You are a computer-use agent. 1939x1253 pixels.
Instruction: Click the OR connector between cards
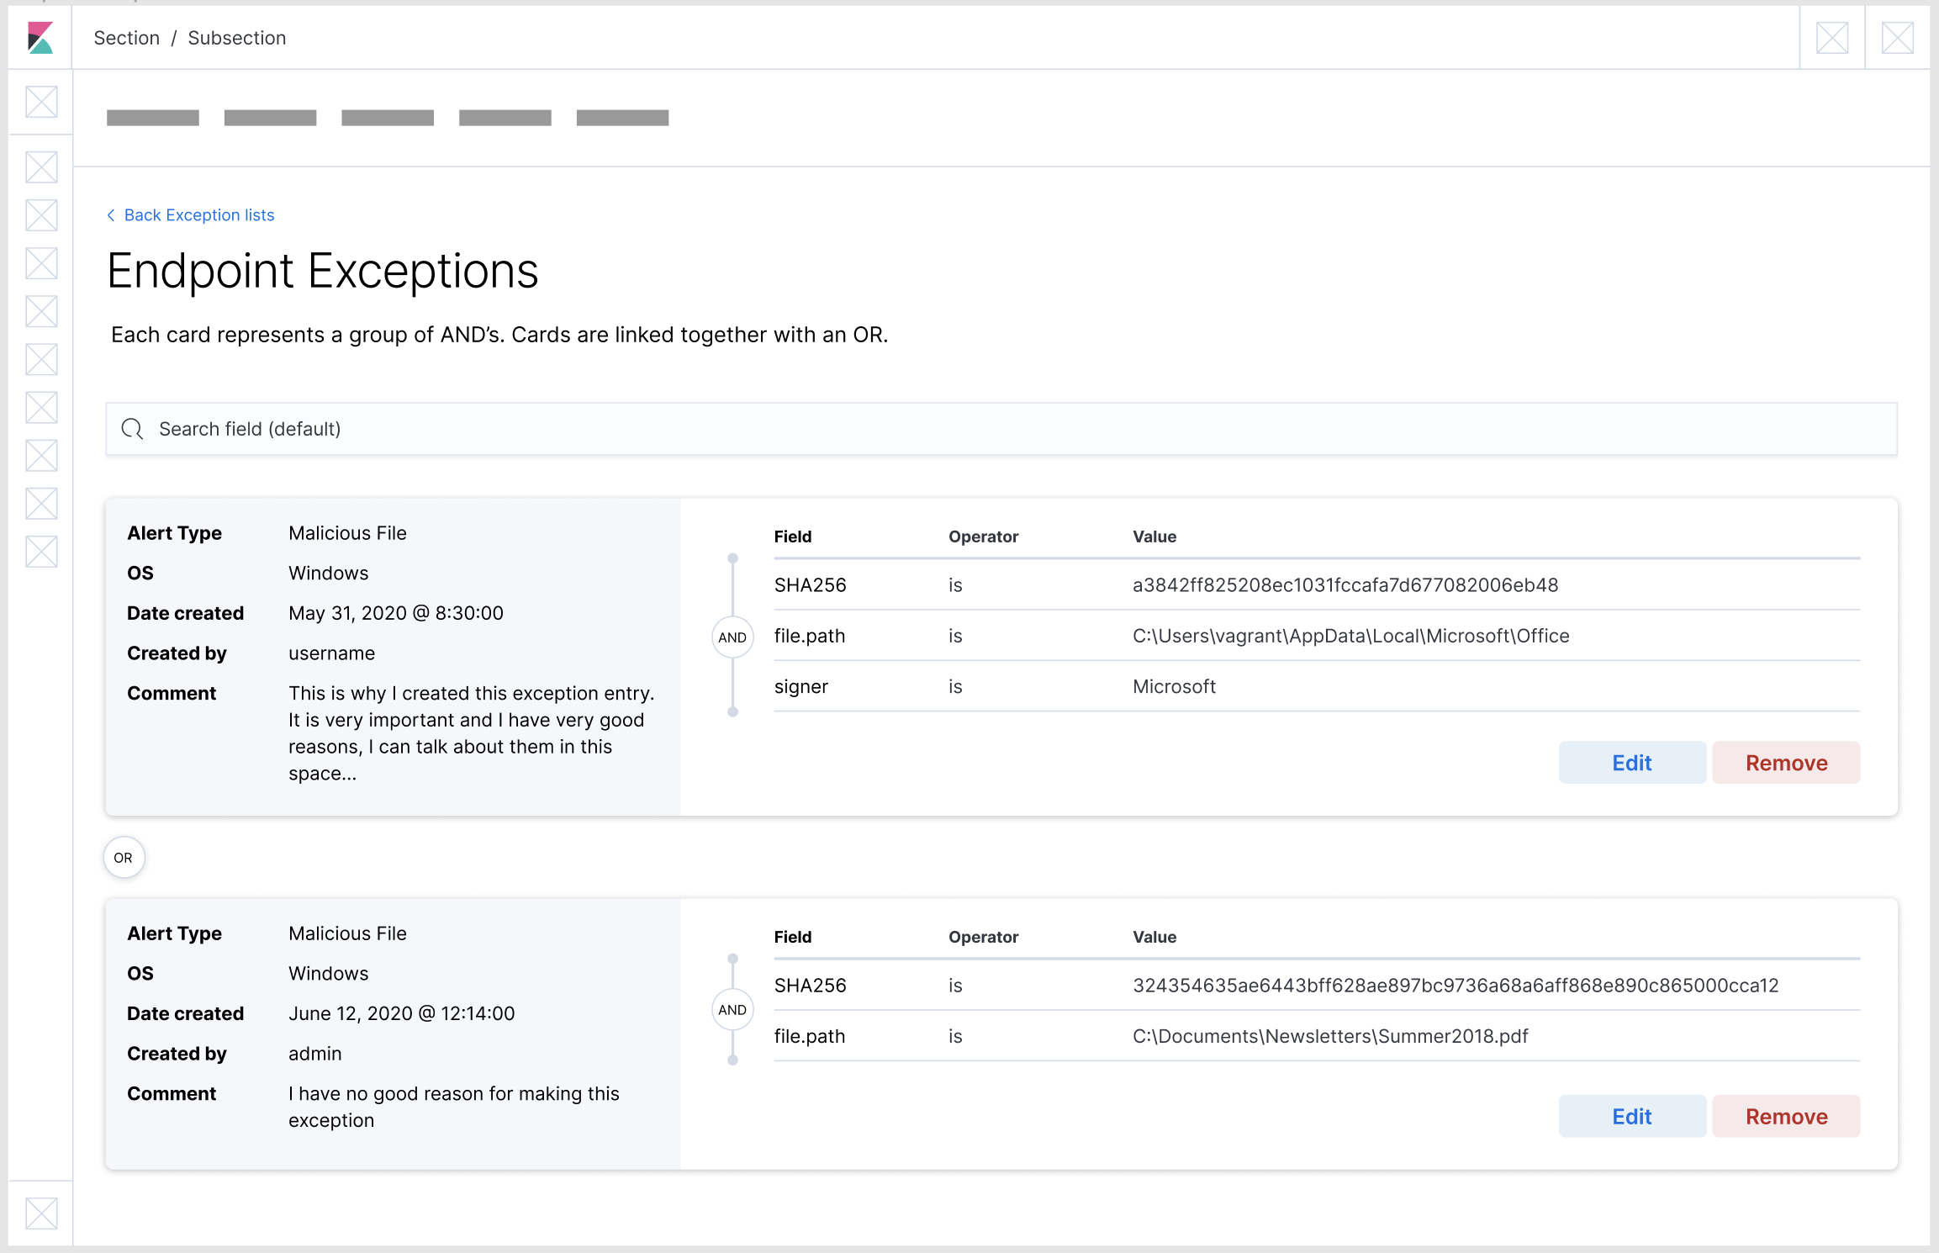tap(123, 857)
